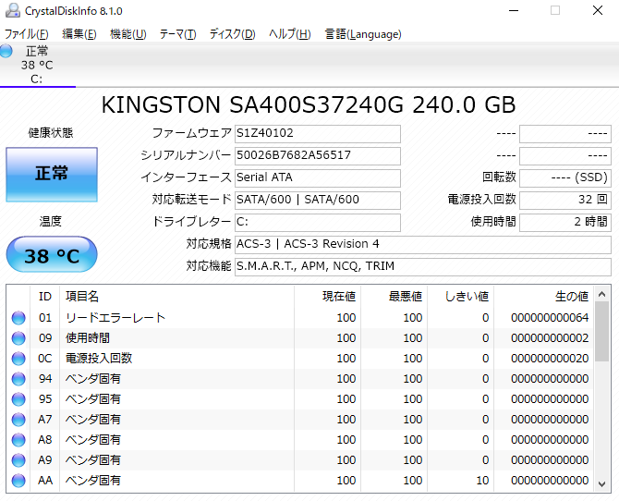
Task: Click the serial number field 50026B7682A56517
Action: [x=318, y=155]
